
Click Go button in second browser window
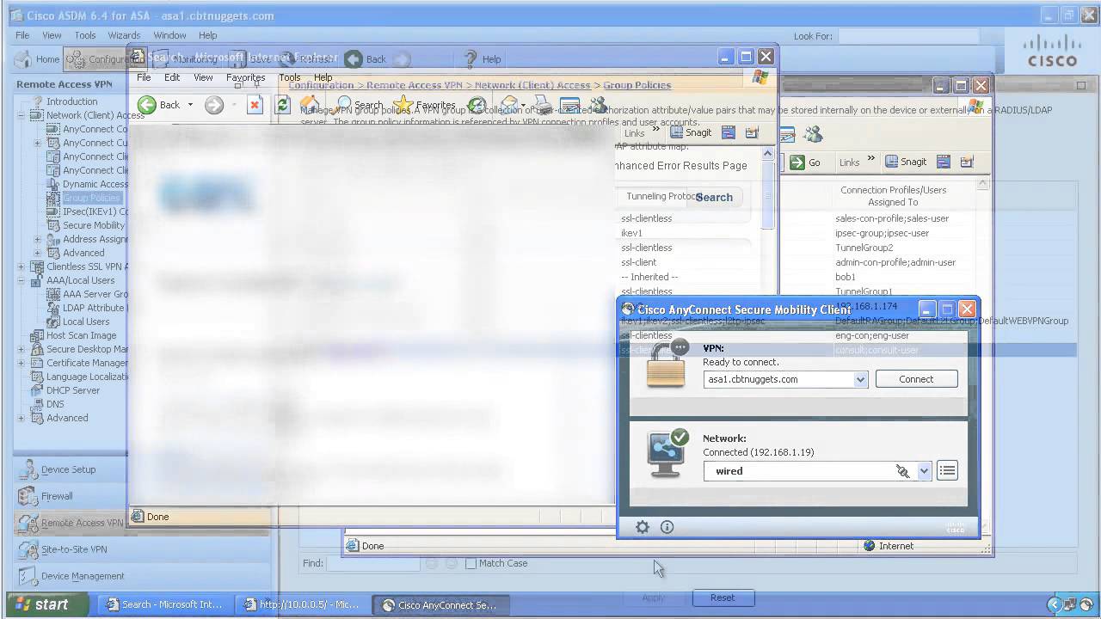point(805,162)
